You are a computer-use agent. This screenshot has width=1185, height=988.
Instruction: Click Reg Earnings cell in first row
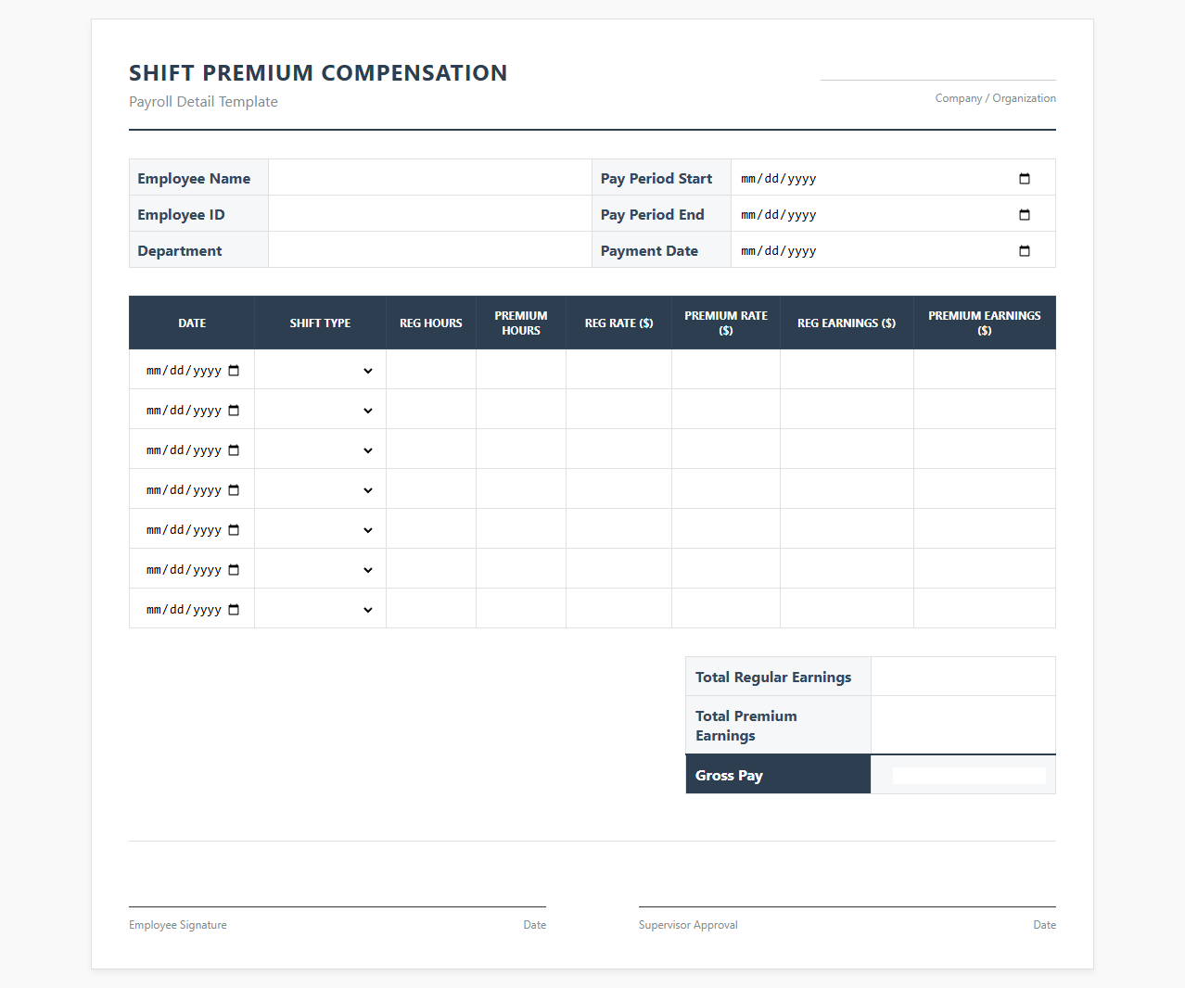[x=847, y=370]
